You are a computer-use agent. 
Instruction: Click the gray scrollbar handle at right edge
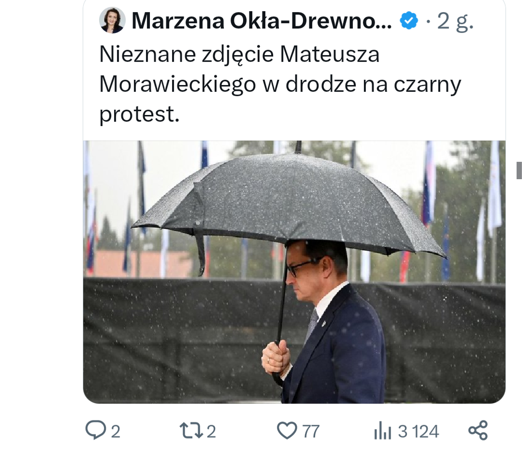pos(519,170)
